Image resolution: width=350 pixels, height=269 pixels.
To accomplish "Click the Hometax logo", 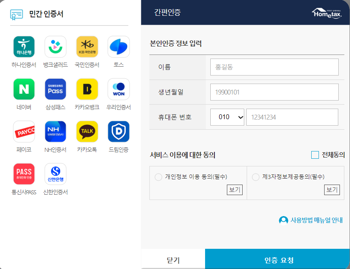I will pyautogui.click(x=327, y=13).
